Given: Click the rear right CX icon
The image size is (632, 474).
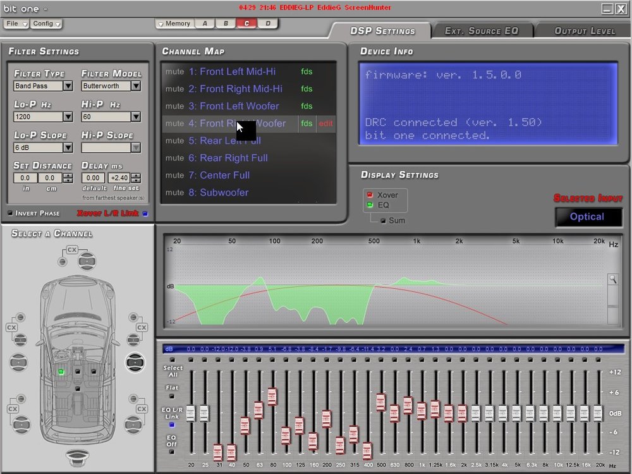Looking at the screenshot, I should [x=142, y=409].
